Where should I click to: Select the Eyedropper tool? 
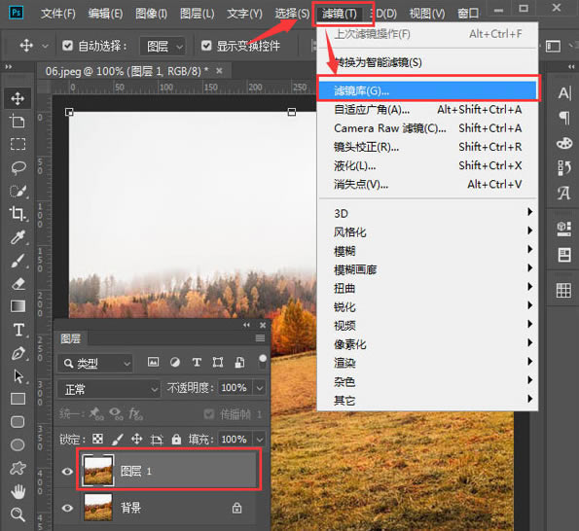pos(18,237)
